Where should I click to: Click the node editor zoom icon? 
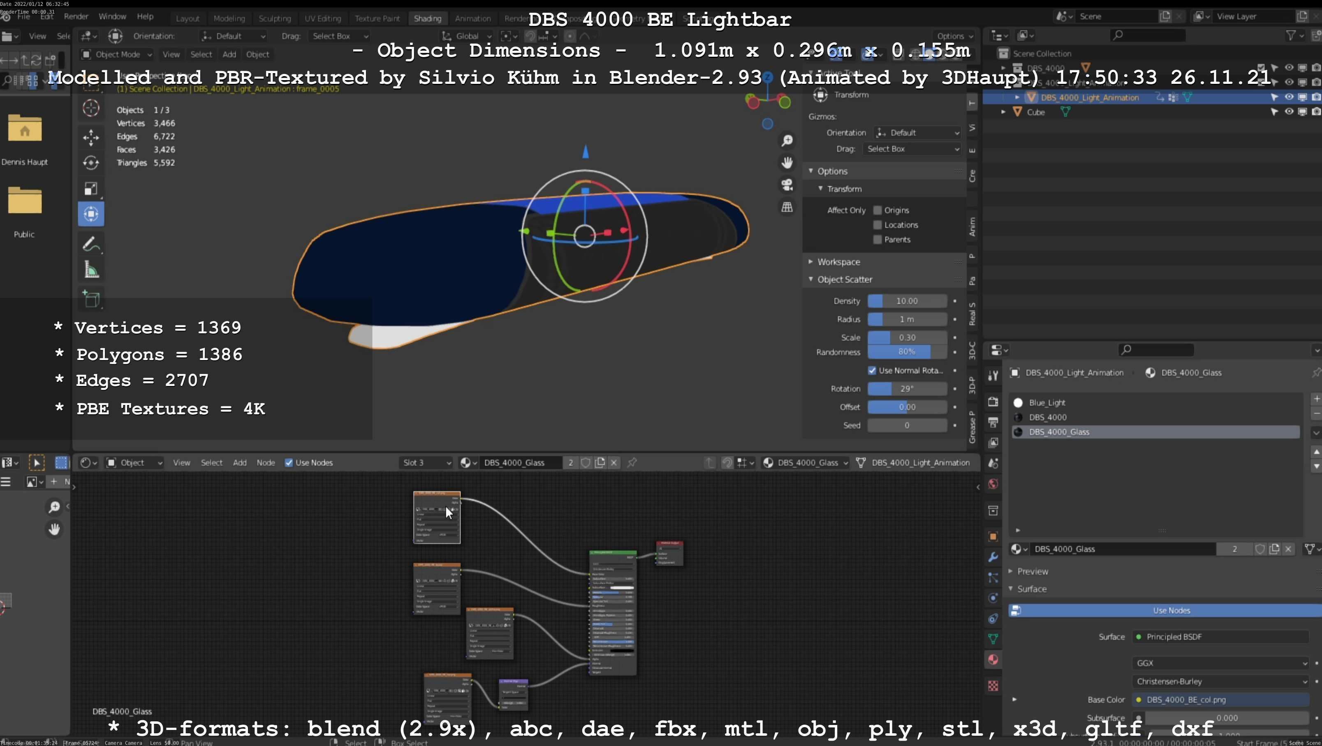(x=54, y=508)
